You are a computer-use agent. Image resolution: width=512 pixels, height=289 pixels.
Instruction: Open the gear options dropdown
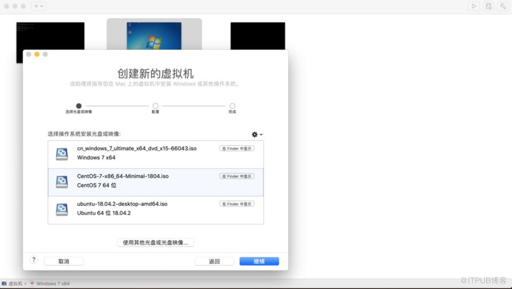(x=257, y=134)
